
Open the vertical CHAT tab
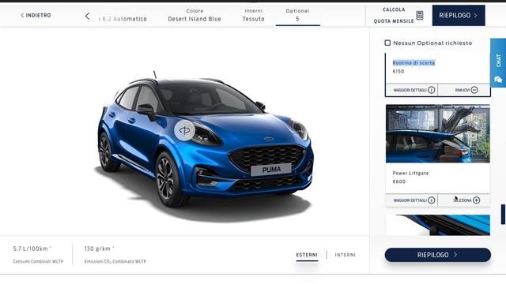(498, 63)
